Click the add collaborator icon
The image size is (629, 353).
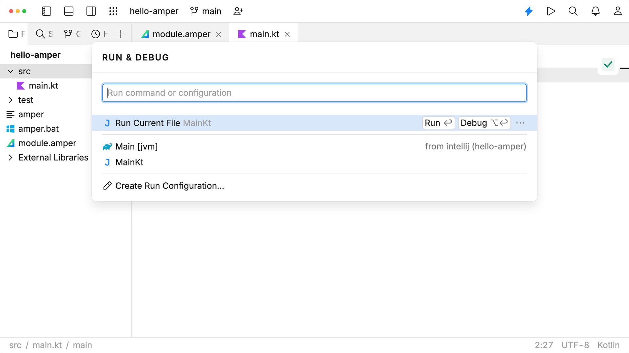click(238, 11)
